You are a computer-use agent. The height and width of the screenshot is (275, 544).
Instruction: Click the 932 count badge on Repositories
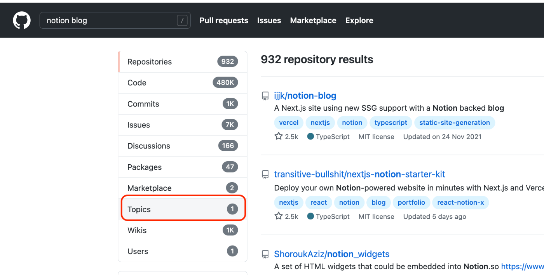click(228, 61)
